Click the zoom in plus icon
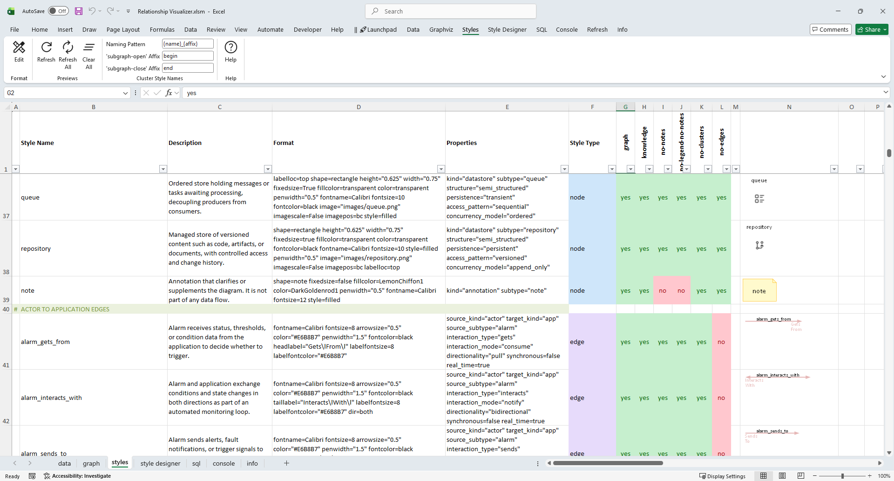The image size is (894, 481). (869, 476)
